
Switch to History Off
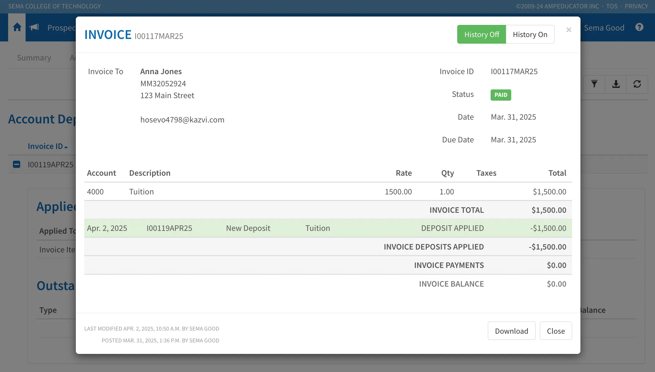tap(482, 34)
